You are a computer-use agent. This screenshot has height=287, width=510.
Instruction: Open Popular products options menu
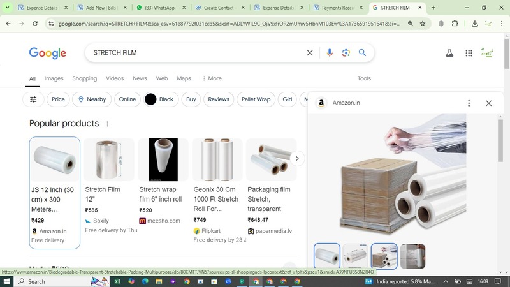107,124
